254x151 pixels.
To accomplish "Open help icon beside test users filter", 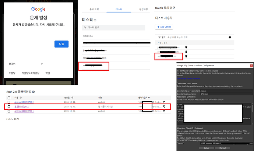I will coord(230,37).
